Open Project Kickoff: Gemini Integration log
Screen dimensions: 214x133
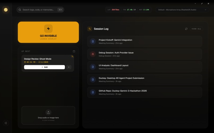(x=145, y=41)
